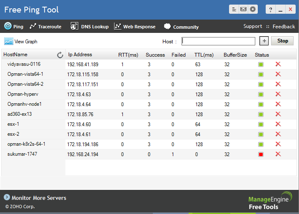299x214 pixels.
Task: Click the refresh icon beside HostName header
Action: (60, 55)
